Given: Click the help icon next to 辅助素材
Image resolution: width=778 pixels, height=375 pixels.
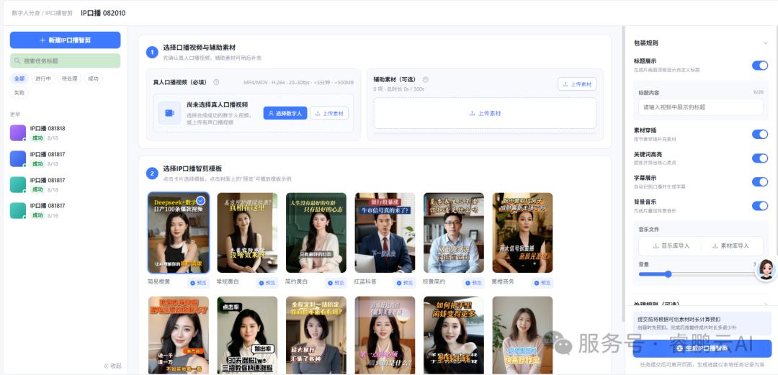Looking at the screenshot, I should pyautogui.click(x=425, y=79).
